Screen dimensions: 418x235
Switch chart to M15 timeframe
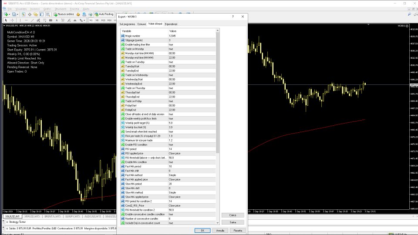pyautogui.click(x=103, y=20)
